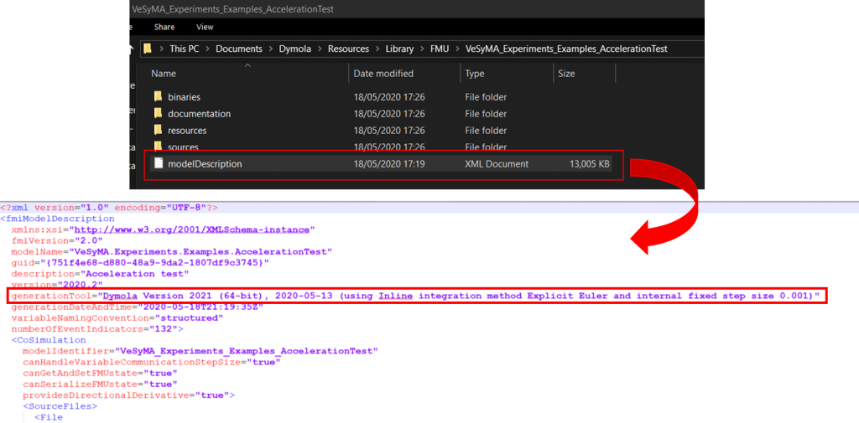Click the modelIdentifier attribute line

coord(200,351)
